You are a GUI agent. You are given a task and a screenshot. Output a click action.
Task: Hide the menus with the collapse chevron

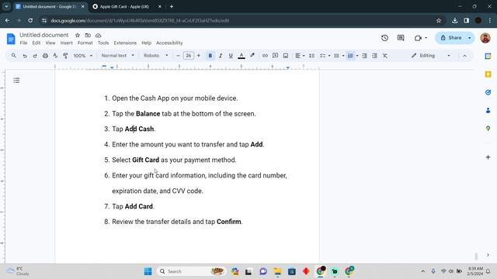point(464,56)
